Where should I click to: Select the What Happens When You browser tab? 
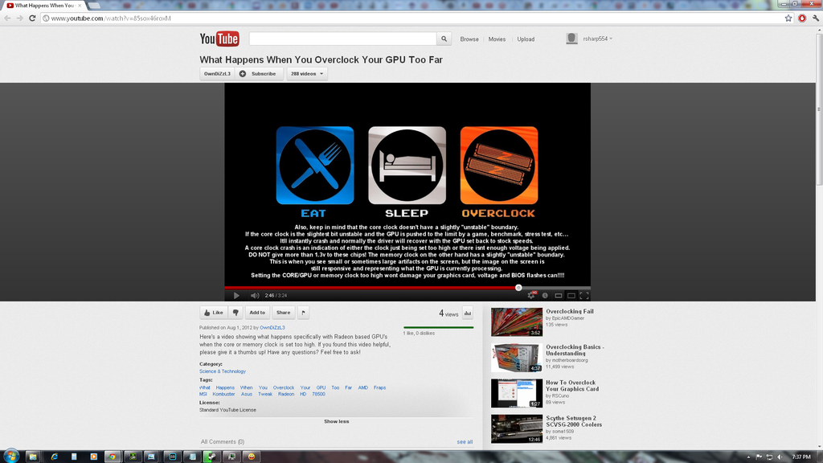tap(44, 4)
